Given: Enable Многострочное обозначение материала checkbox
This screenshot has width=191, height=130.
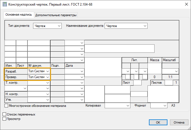Looking at the screenshot, I should point(6,106).
